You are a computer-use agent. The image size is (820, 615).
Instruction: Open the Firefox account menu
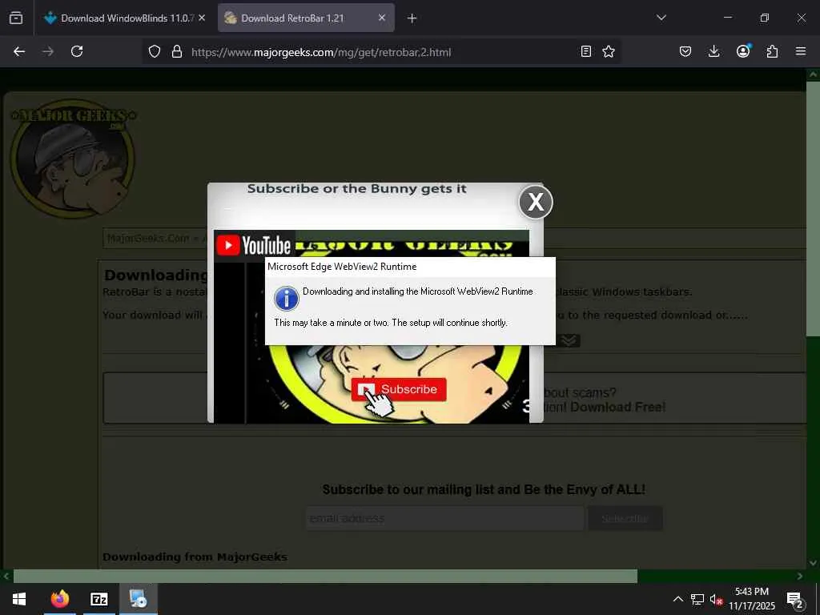(743, 51)
